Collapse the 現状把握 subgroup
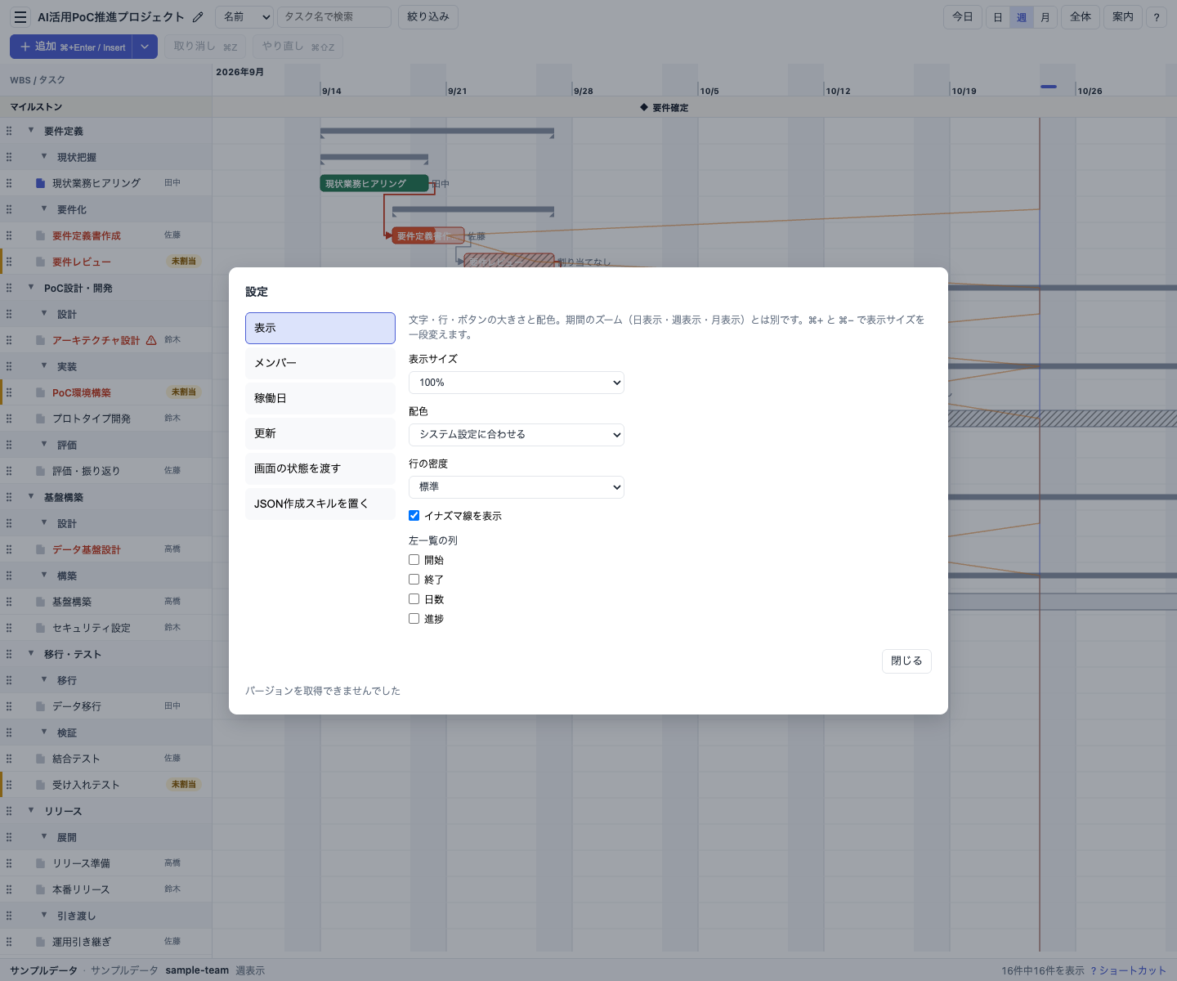The width and height of the screenshot is (1177, 981). coord(44,157)
